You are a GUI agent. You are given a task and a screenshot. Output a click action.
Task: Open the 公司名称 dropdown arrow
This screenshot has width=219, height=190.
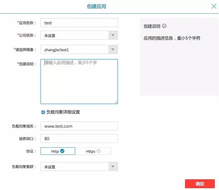pos(113,35)
